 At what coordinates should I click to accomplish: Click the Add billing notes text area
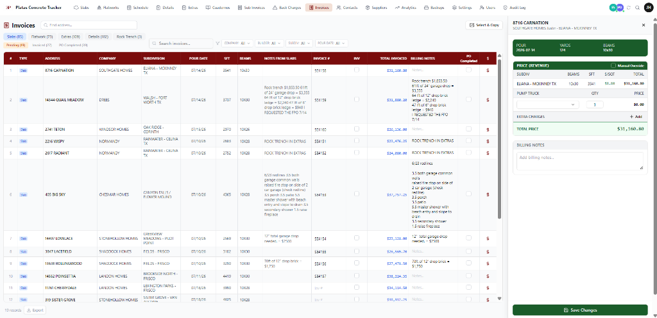tap(580, 161)
